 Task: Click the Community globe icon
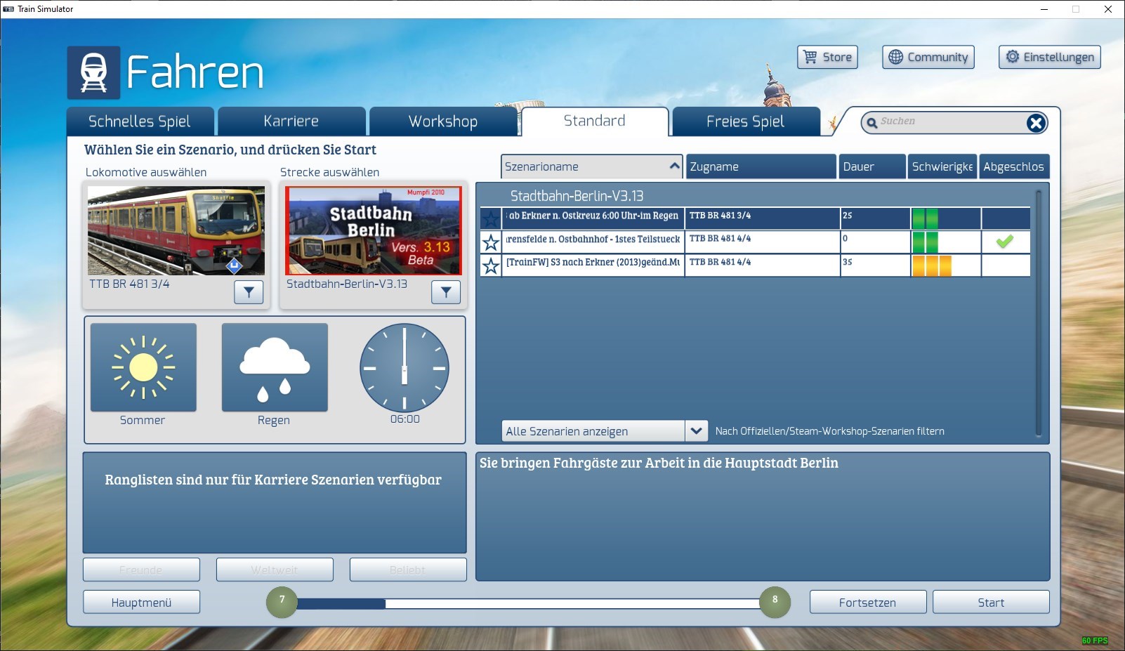pos(895,57)
